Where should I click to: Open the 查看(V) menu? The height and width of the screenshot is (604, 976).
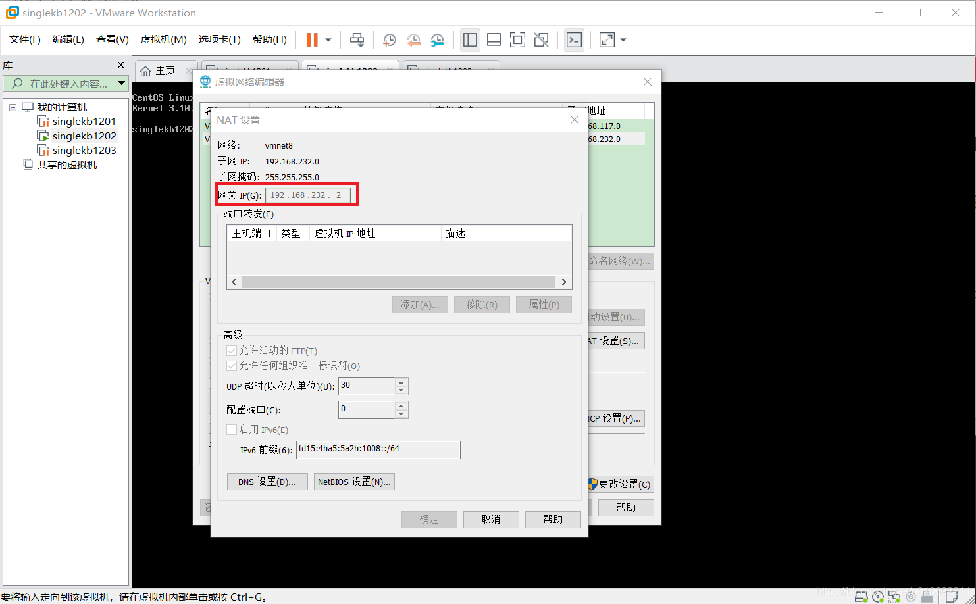coord(113,39)
